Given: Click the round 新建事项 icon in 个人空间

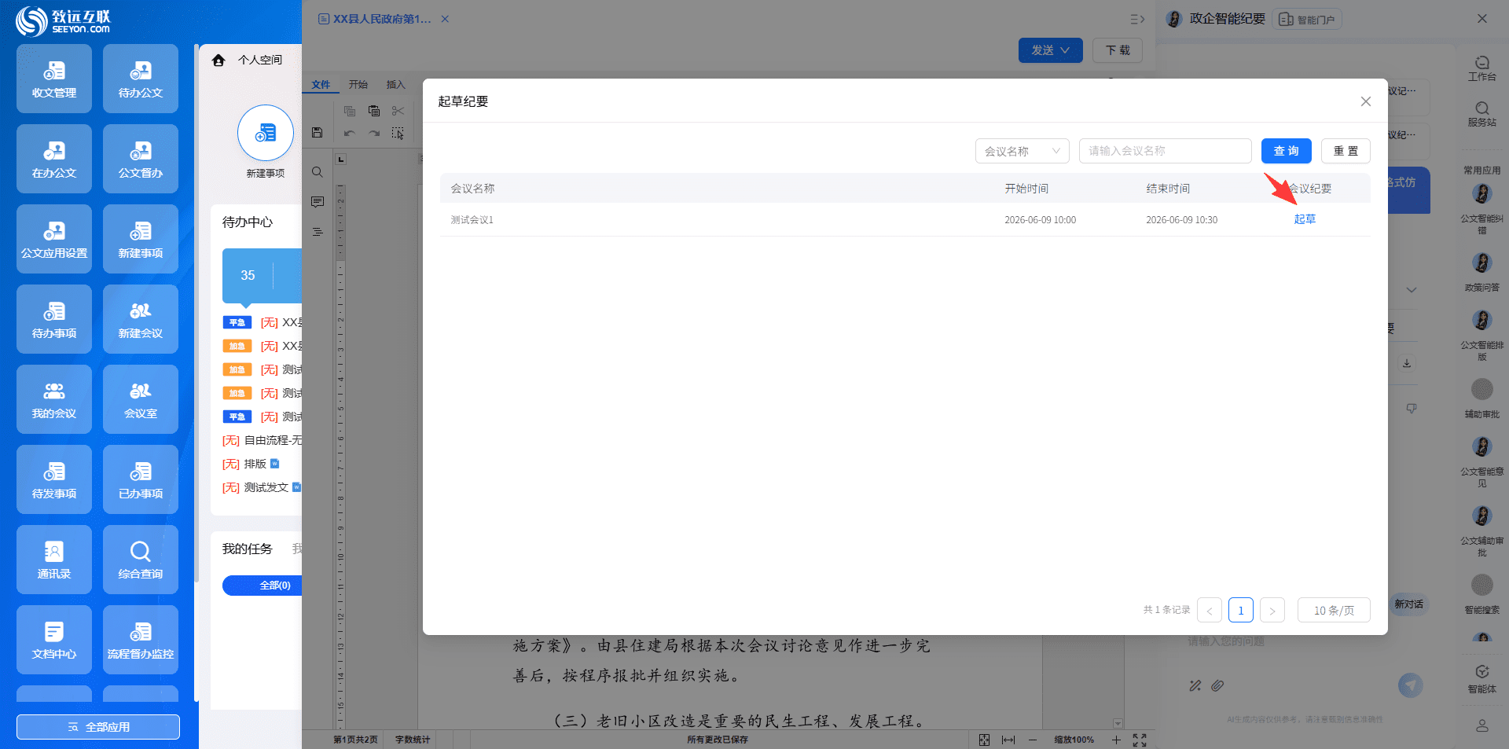Looking at the screenshot, I should click(266, 133).
